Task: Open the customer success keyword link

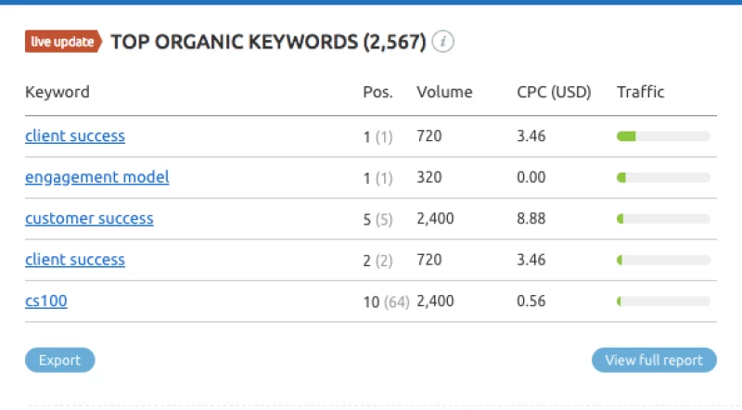Action: (89, 219)
